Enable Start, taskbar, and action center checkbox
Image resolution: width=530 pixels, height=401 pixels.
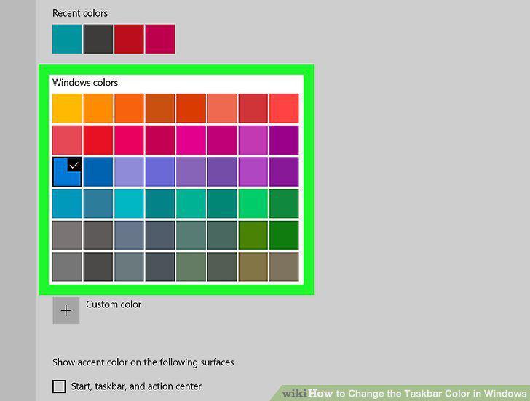[59, 386]
